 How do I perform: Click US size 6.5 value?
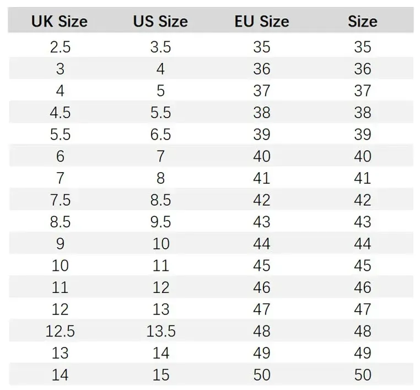coord(160,135)
